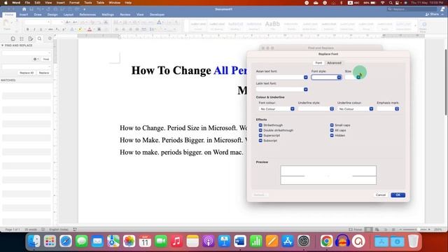Click OK in Replace Font dialog
The height and width of the screenshot is (252, 448).
point(398,195)
